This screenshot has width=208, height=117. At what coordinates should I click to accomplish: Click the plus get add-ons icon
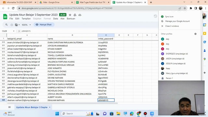coord(204,73)
